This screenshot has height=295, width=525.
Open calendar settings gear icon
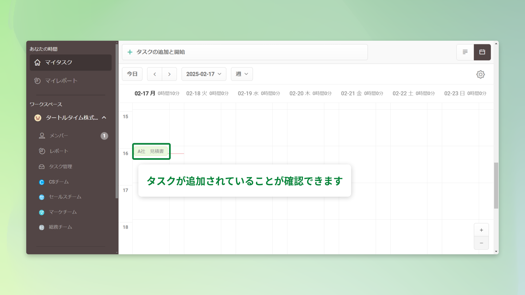coord(480,74)
